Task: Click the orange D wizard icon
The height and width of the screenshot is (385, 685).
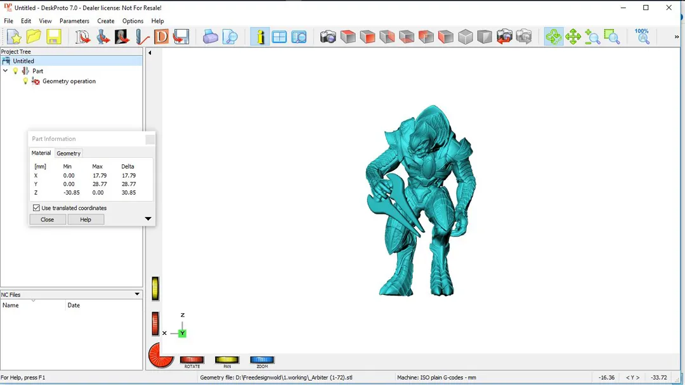Action: point(161,37)
